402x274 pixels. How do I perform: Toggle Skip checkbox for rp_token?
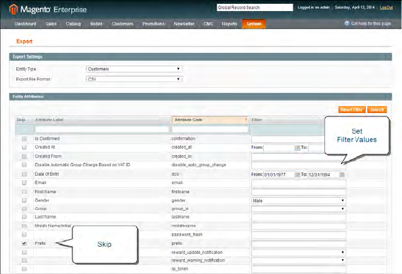pos(24,269)
